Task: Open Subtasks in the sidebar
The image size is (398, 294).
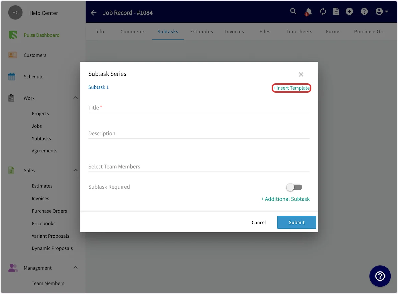Action: pyautogui.click(x=41, y=139)
